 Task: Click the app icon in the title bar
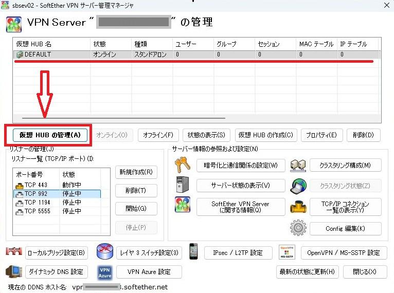5,5
